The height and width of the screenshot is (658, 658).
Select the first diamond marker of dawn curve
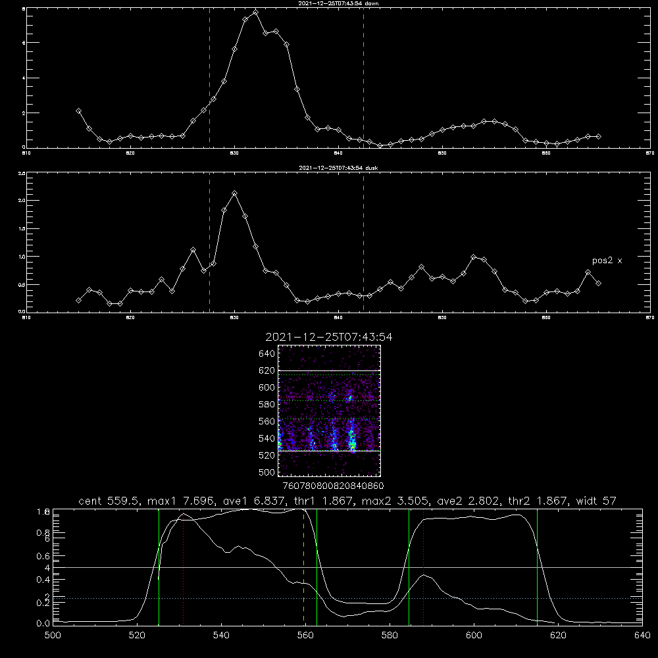(78, 111)
